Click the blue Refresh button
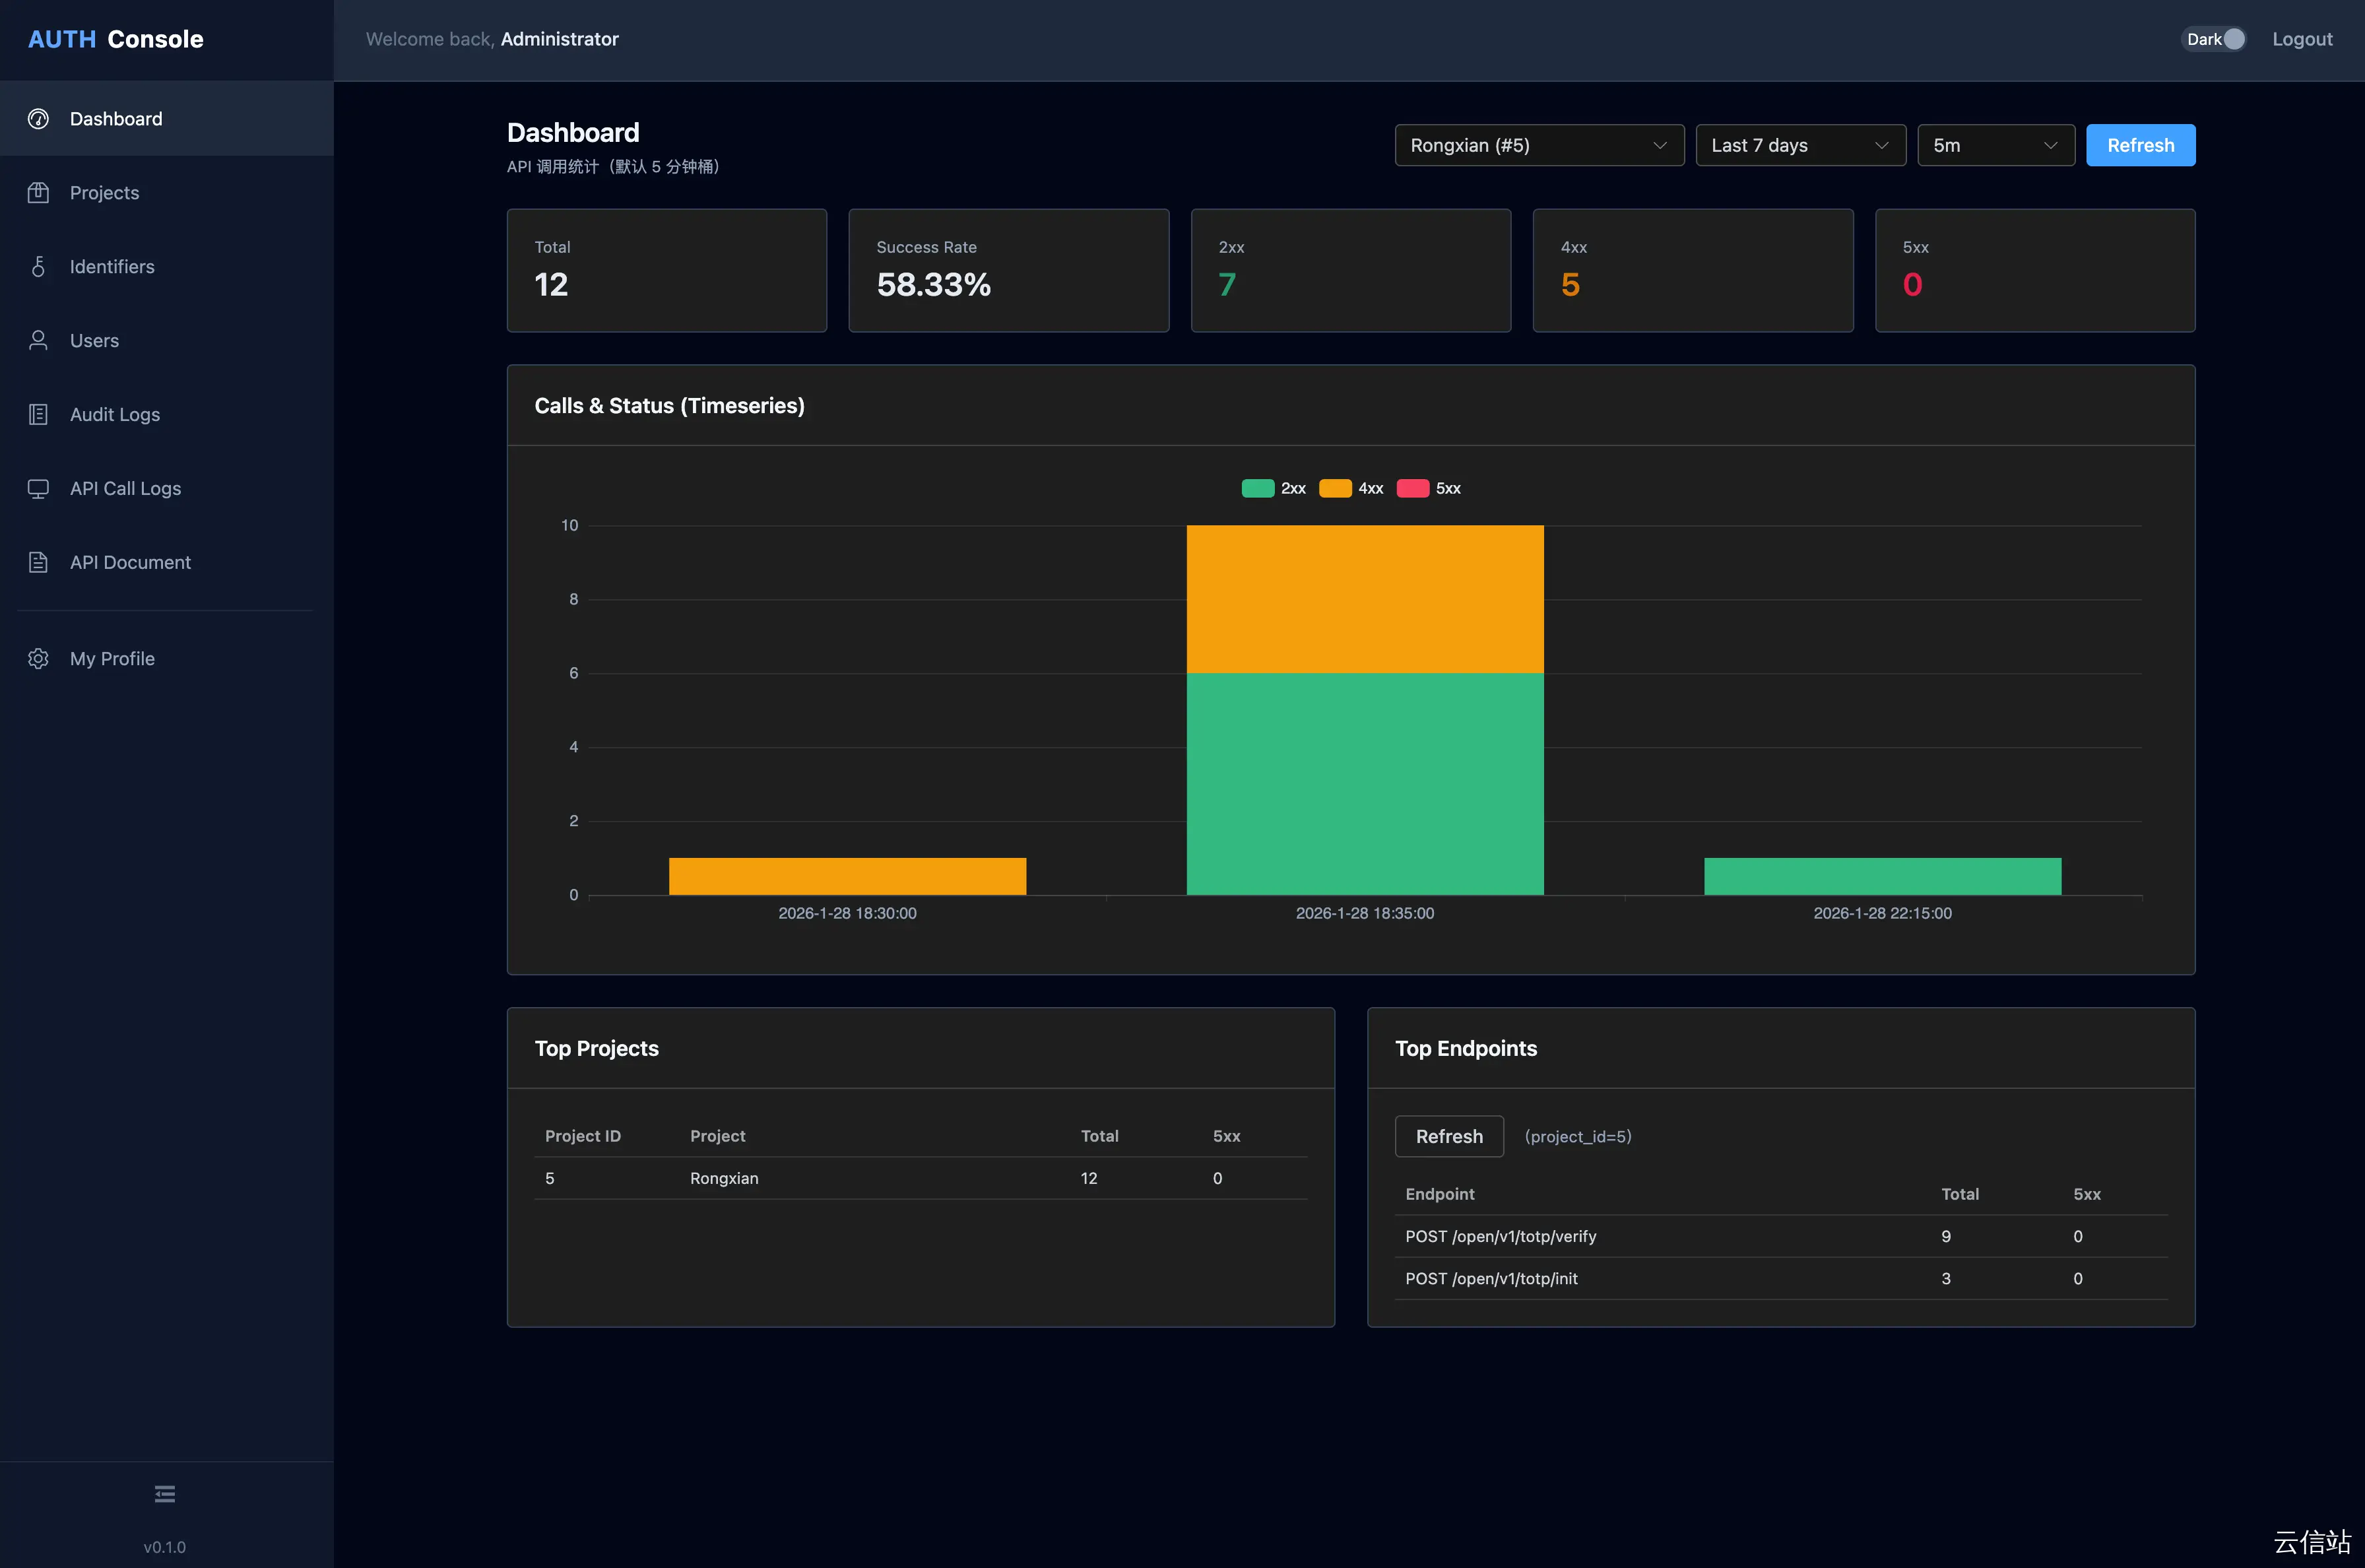2365x1568 pixels. tap(2140, 146)
